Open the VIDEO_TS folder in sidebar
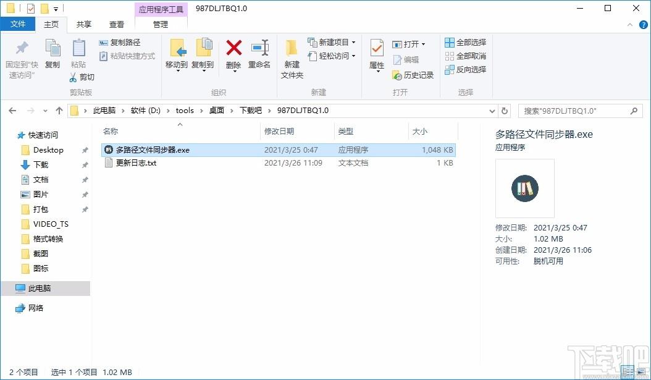Image resolution: width=651 pixels, height=380 pixels. tap(51, 224)
